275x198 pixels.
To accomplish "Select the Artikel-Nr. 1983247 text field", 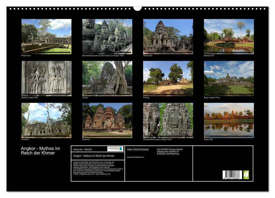I will pyautogui.click(x=82, y=149).
